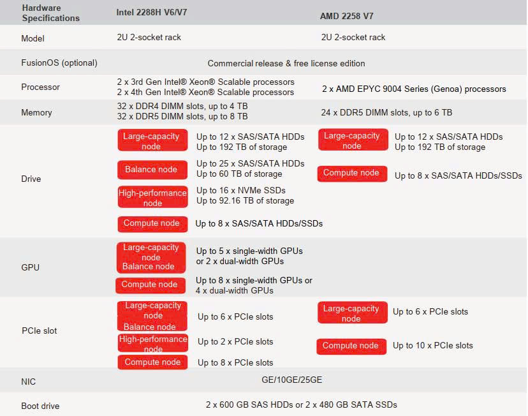Click '32 x DDR5 DIMM slots, up to 8 TB'
The height and width of the screenshot is (416, 528).
pyautogui.click(x=182, y=116)
